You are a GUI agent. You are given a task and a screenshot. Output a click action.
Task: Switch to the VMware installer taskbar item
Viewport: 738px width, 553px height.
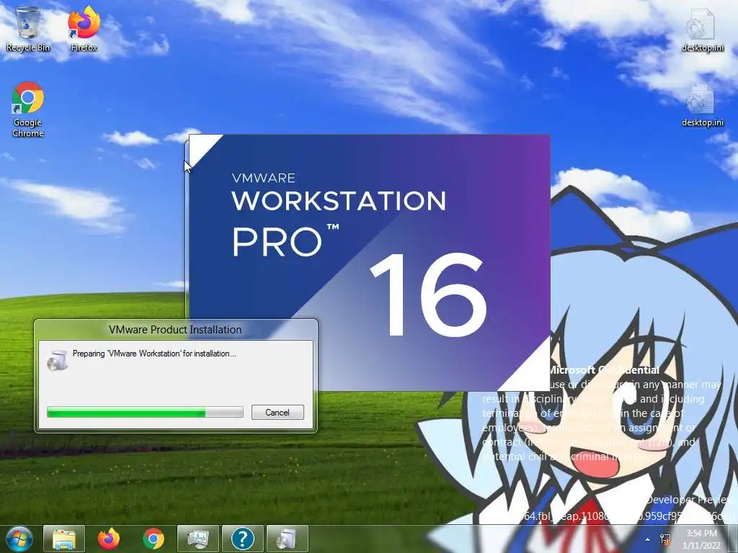click(x=288, y=539)
